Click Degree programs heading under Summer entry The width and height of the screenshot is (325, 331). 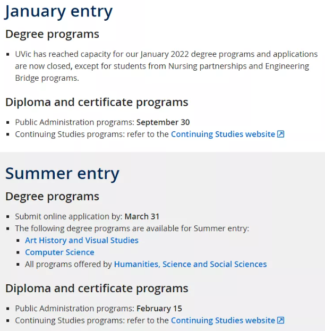(x=52, y=197)
